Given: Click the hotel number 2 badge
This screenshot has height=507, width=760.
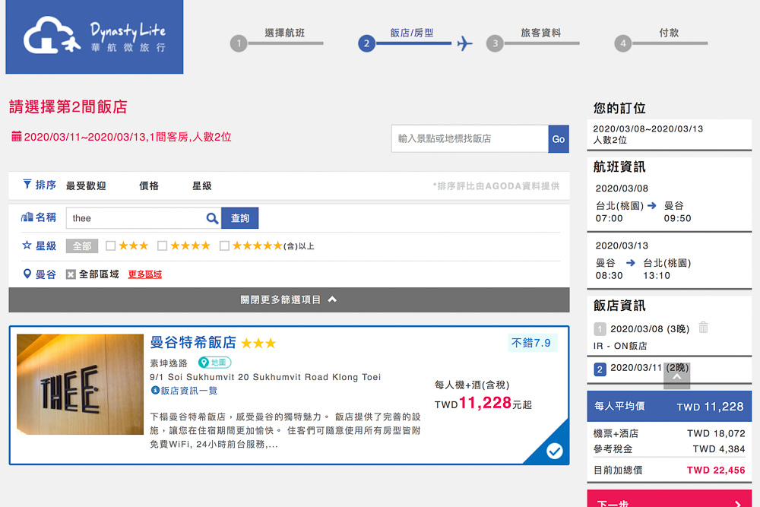Looking at the screenshot, I should coord(600,369).
